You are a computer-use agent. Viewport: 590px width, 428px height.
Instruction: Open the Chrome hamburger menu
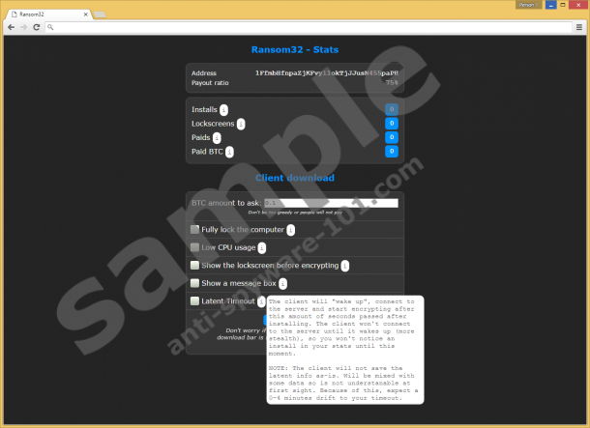tap(579, 27)
